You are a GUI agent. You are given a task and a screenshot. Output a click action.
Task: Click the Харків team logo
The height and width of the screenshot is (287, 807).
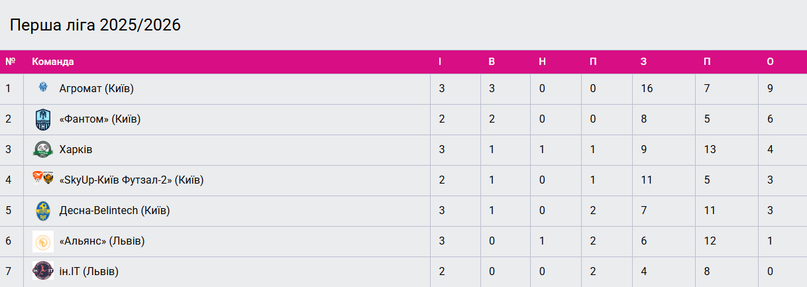click(x=43, y=149)
